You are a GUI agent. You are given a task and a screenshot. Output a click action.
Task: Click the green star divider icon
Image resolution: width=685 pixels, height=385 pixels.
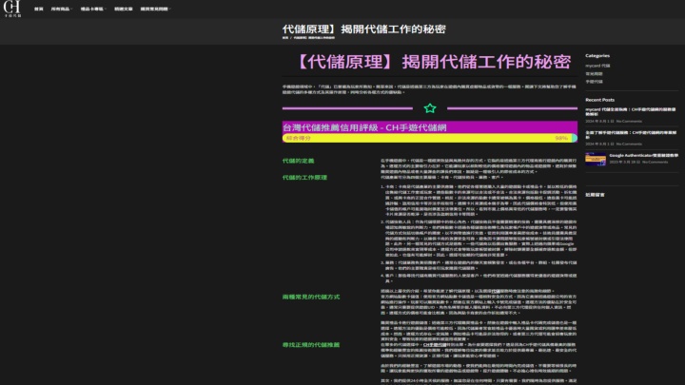[x=430, y=108]
